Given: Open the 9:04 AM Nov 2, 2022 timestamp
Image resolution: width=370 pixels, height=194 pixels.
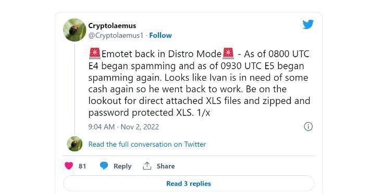Looking at the screenshot, I should pyautogui.click(x=124, y=127).
